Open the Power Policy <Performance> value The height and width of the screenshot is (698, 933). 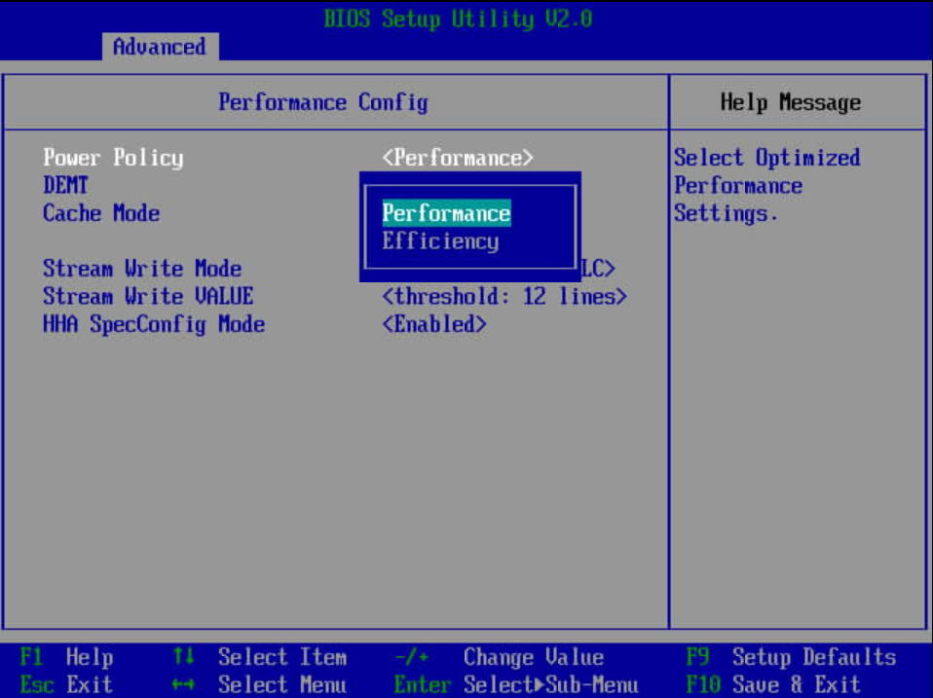coord(458,158)
